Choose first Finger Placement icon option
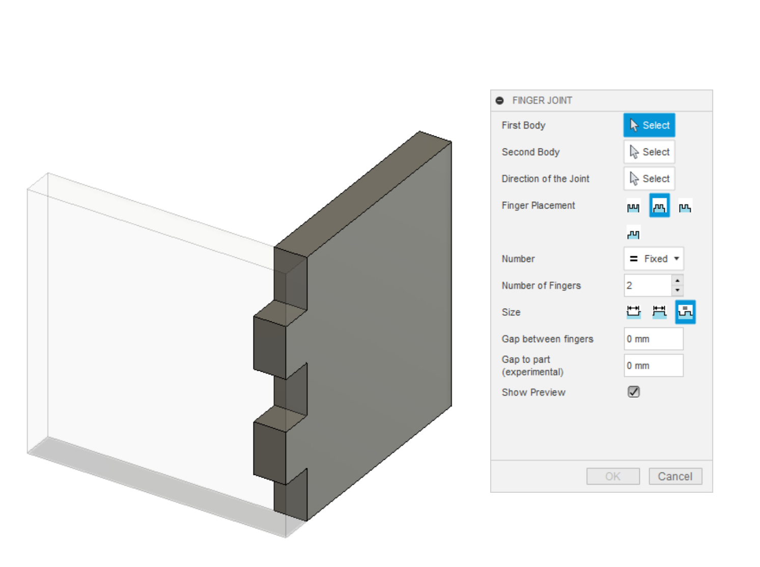 click(x=633, y=207)
